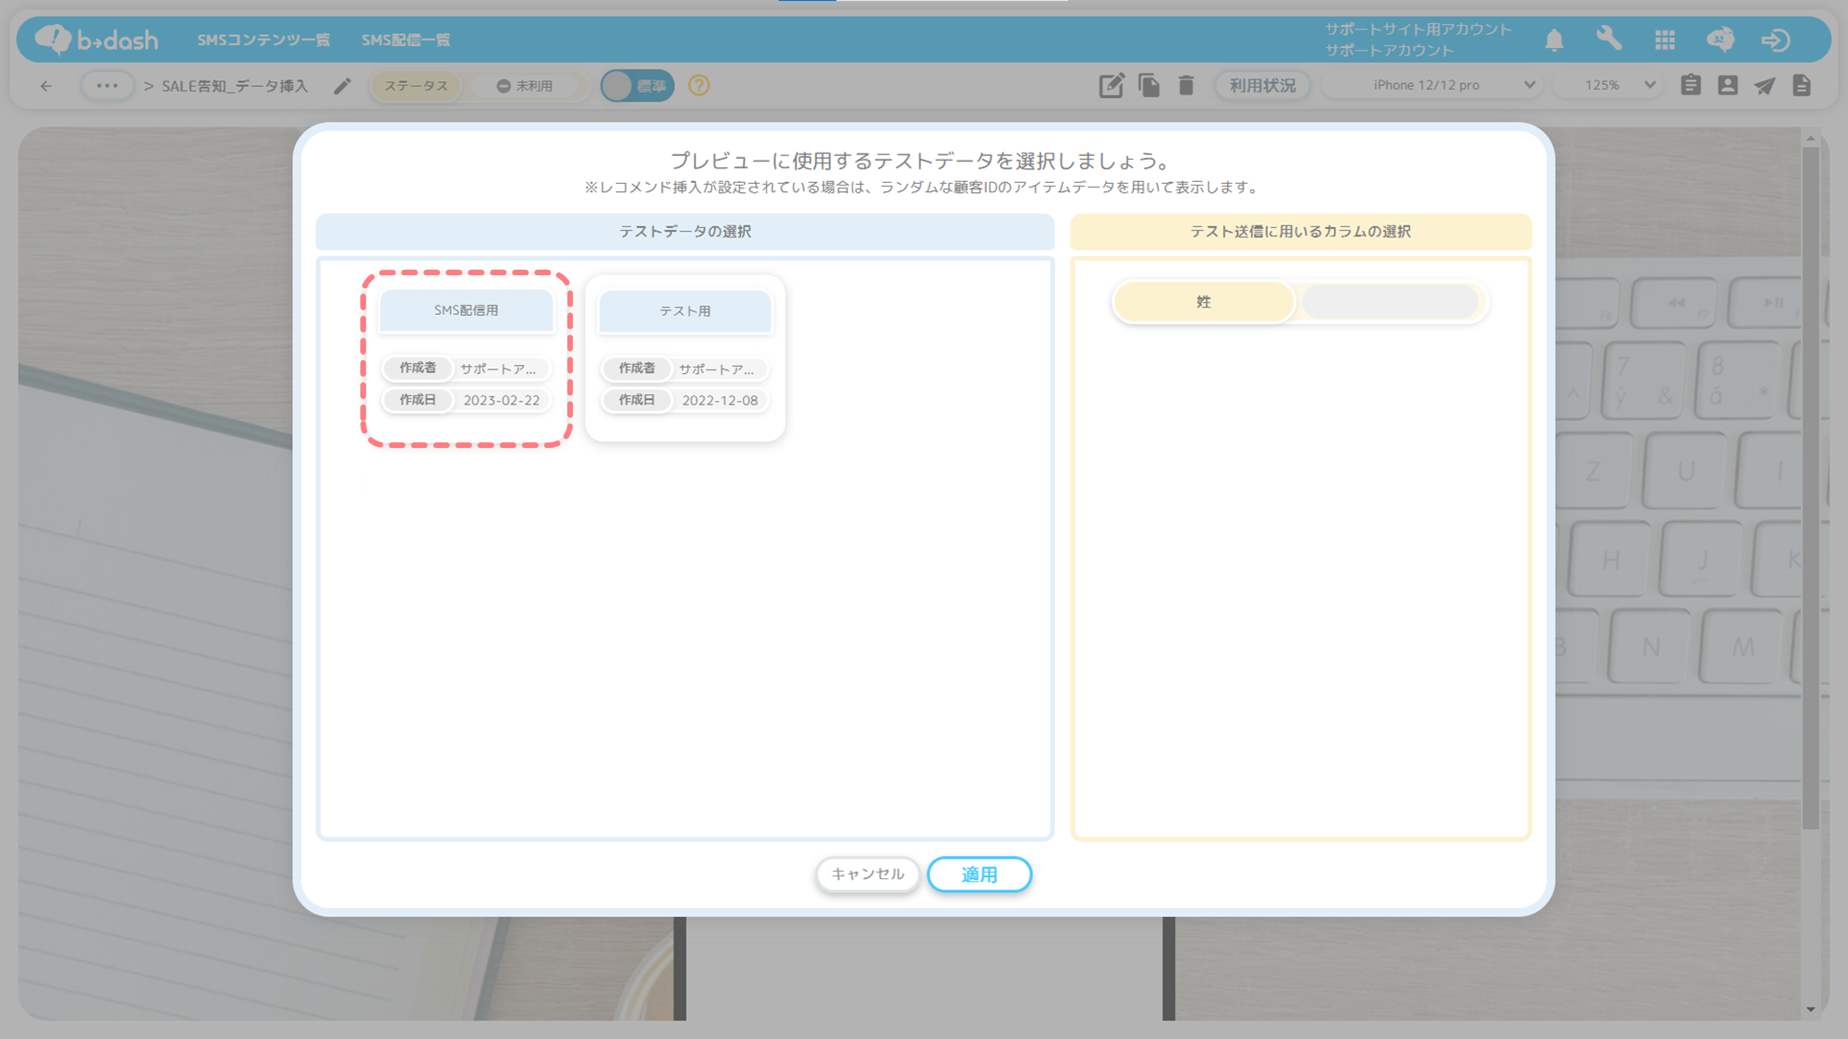Click the duplicate copy icon
Screen dimensions: 1848x1039
coord(1149,86)
